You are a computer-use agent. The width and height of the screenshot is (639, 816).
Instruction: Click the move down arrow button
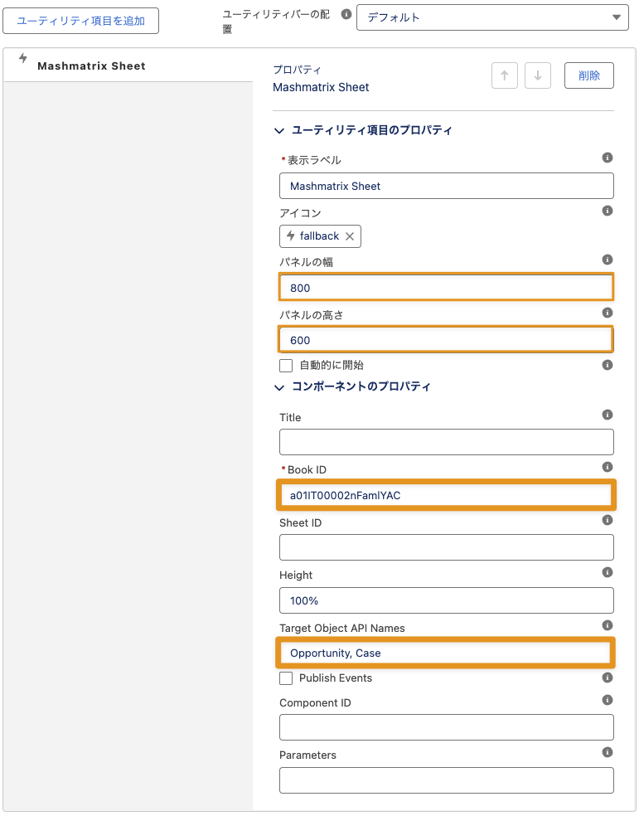click(538, 75)
